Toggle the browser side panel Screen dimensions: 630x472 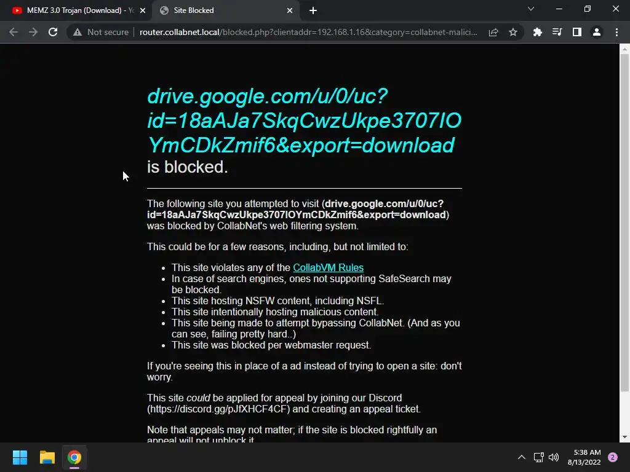point(577,32)
